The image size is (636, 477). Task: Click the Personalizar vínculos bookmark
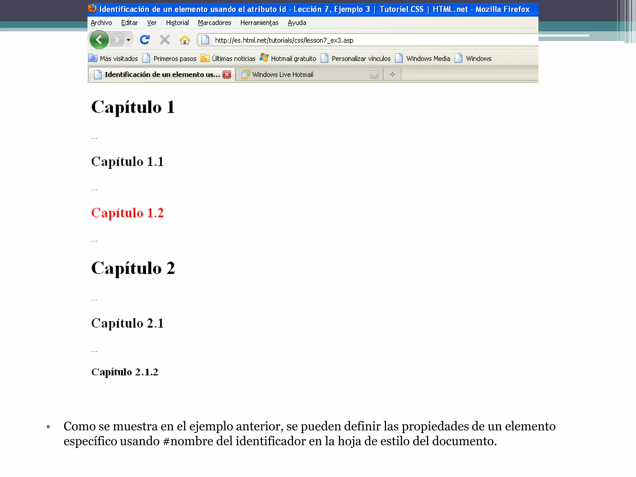(356, 58)
